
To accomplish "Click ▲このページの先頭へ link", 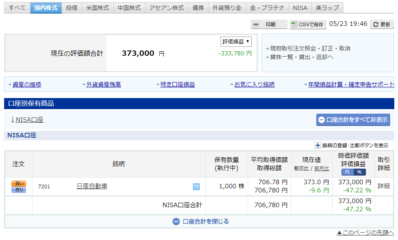I will click(365, 233).
